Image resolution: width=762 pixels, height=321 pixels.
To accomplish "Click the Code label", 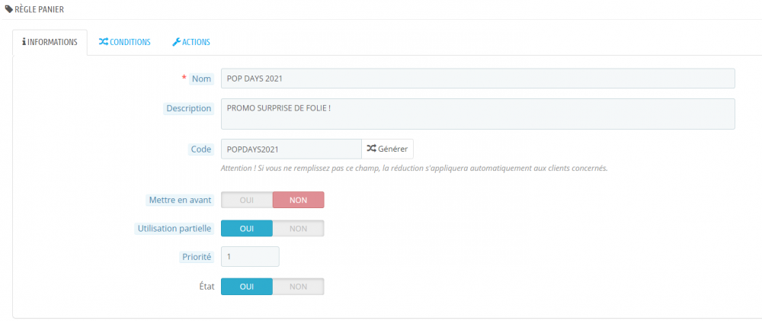I will (x=201, y=149).
